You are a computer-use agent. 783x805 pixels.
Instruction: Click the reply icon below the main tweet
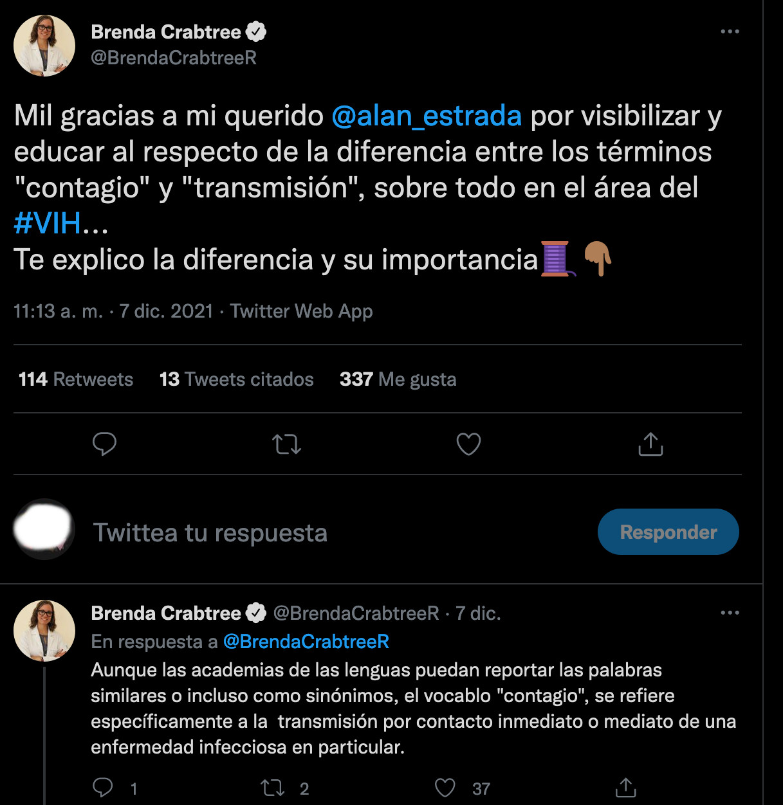(105, 444)
